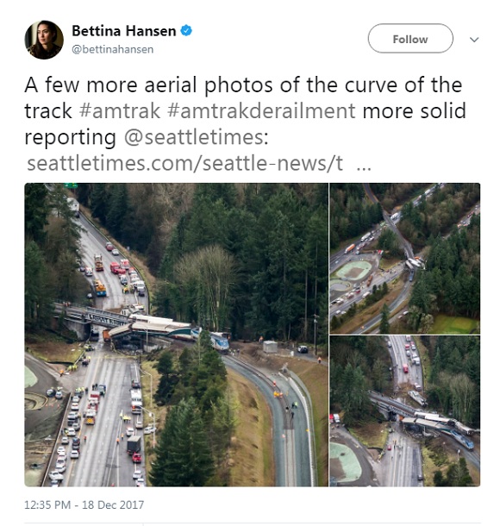The height and width of the screenshot is (526, 500).
Task: Click the blue verified badge
Action: (x=186, y=31)
